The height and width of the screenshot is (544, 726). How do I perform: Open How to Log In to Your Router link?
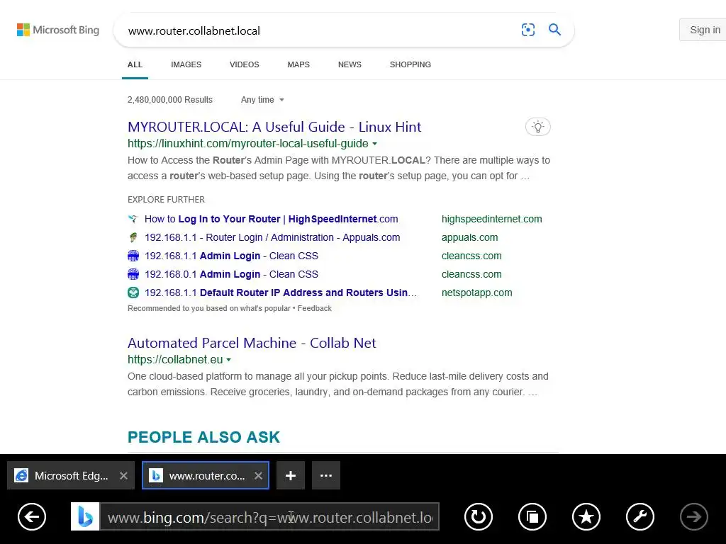click(x=272, y=219)
